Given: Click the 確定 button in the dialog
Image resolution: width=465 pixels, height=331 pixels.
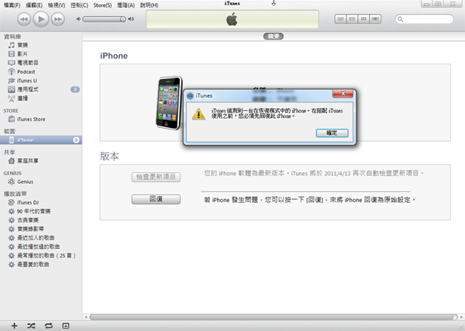Looking at the screenshot, I should pyautogui.click(x=332, y=133).
